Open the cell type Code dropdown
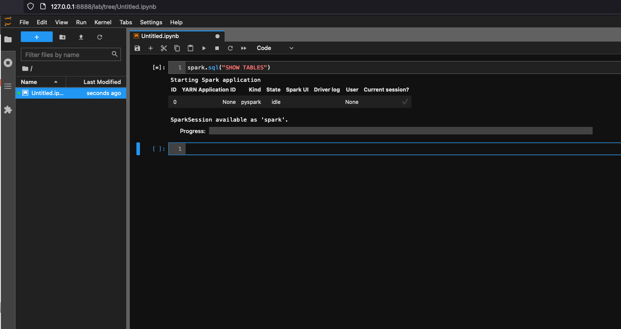Image resolution: width=621 pixels, height=329 pixels. coord(275,48)
